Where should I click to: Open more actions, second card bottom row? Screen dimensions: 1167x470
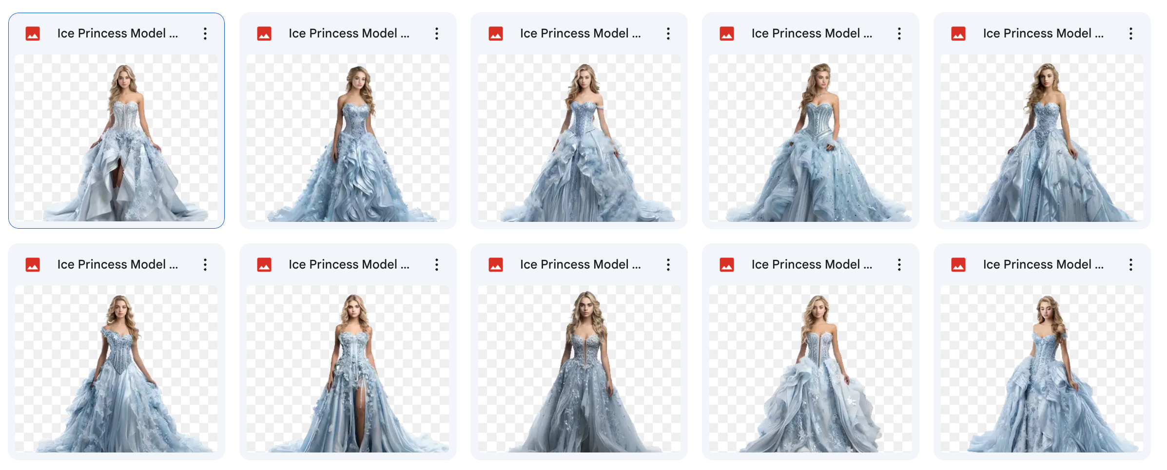[x=437, y=264]
